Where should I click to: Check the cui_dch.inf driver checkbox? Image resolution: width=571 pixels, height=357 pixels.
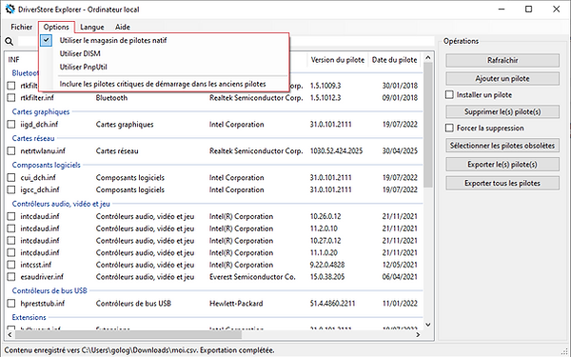coord(11,178)
